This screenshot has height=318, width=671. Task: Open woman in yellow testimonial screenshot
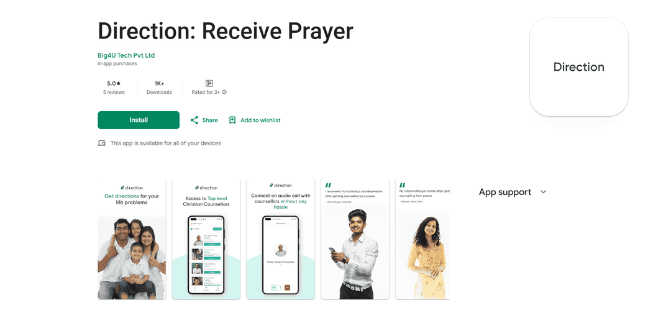pos(422,239)
